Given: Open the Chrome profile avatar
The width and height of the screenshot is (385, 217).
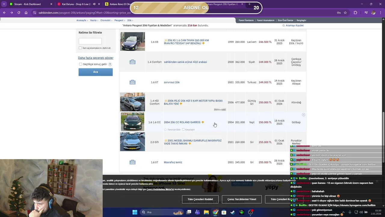Looking at the screenshot, I should coord(373,13).
